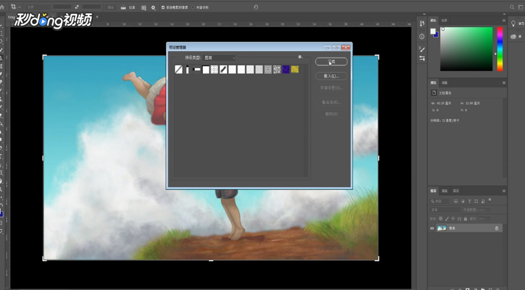Screen dimensions: 525x290
Task: Open the layer blend mode dropdown
Action: [445, 210]
